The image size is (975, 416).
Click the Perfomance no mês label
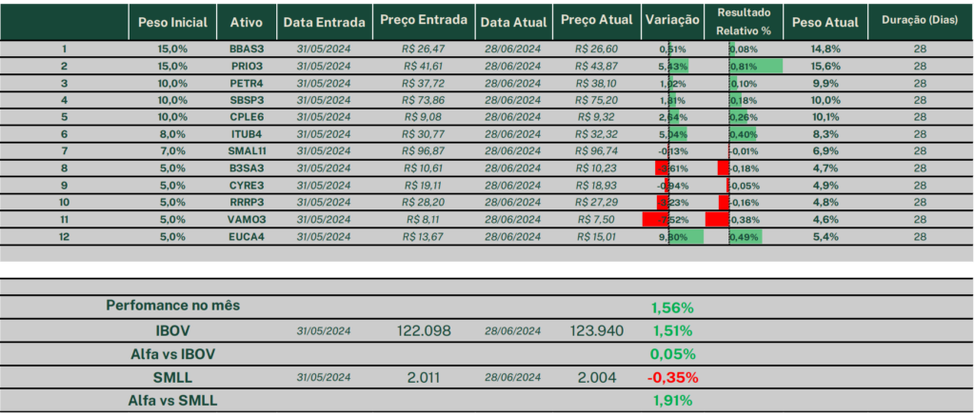click(173, 306)
